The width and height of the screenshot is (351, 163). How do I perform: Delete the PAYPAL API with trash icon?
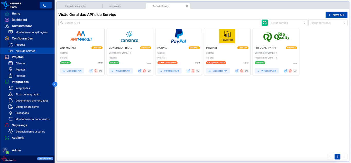(x=193, y=71)
